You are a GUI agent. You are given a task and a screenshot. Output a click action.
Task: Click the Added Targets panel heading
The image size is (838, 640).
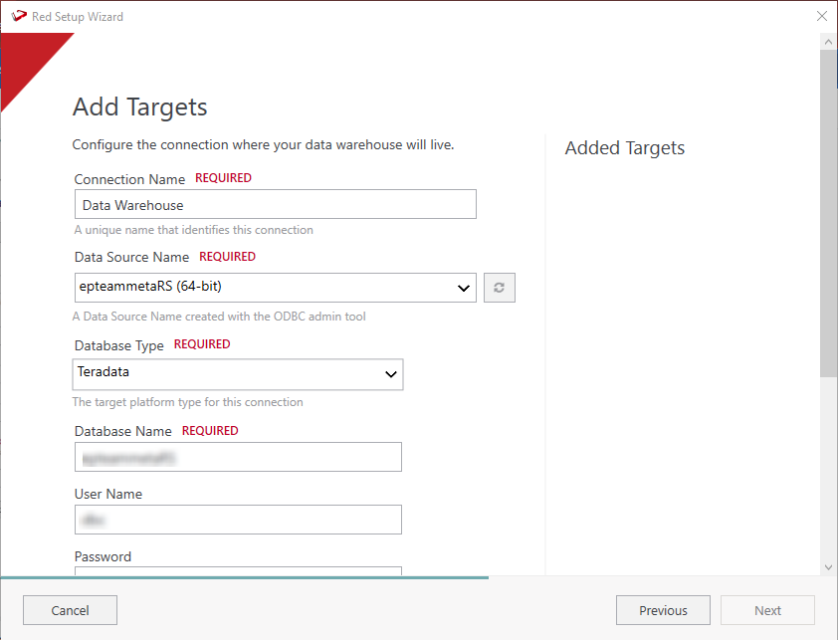coord(625,148)
